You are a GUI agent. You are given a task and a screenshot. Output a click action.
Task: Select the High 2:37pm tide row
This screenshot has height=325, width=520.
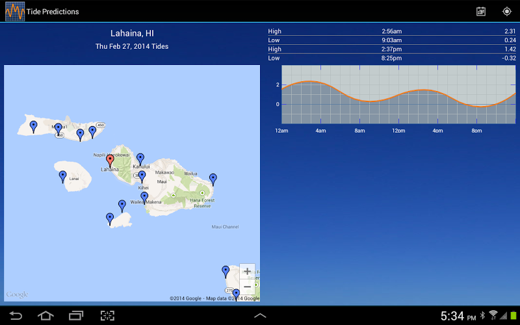click(x=392, y=49)
